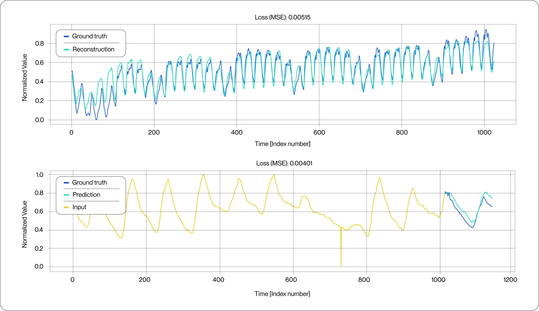Click top chart Time [Index number] axis label
Image resolution: width=539 pixels, height=311 pixels.
[x=282, y=144]
